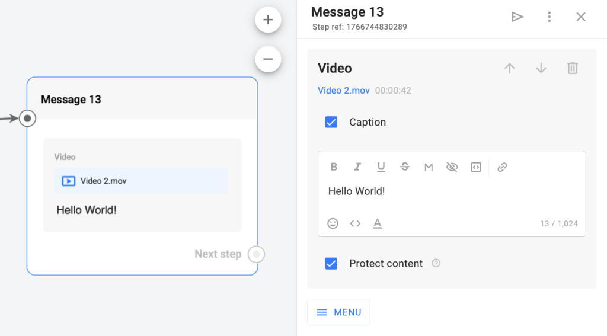
Task: Move the Video block down
Action: tap(541, 68)
